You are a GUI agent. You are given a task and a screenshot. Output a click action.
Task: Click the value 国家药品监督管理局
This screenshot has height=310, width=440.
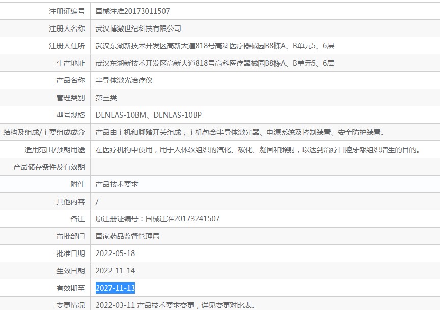(x=127, y=236)
